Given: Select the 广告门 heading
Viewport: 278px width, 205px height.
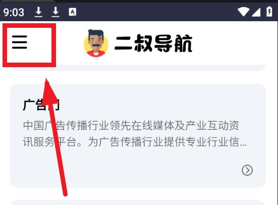Looking at the screenshot, I should coord(41,105).
